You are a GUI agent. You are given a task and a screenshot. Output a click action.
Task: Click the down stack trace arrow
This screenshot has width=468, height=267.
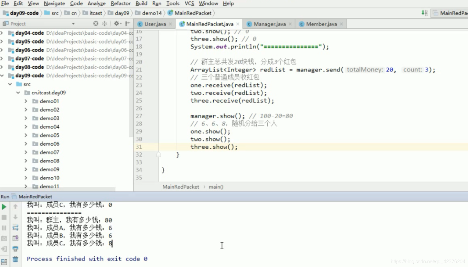pyautogui.click(x=15, y=217)
